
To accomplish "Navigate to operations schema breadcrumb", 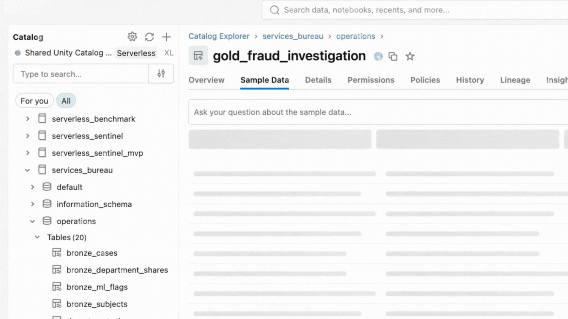I will click(355, 37).
